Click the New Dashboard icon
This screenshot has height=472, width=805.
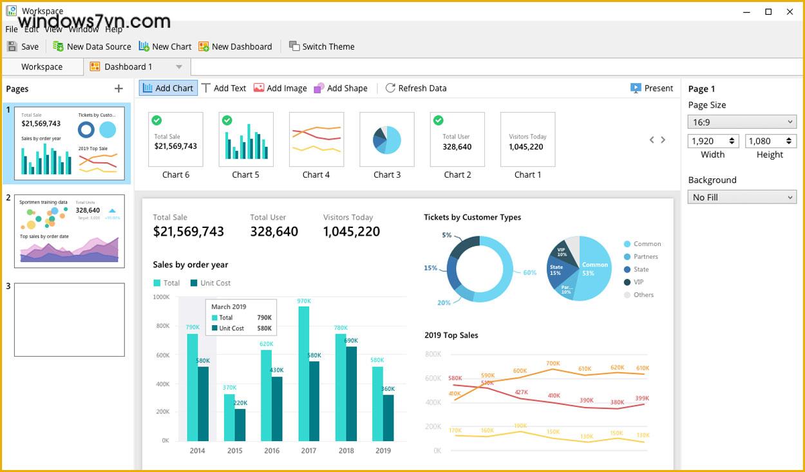[x=204, y=46]
